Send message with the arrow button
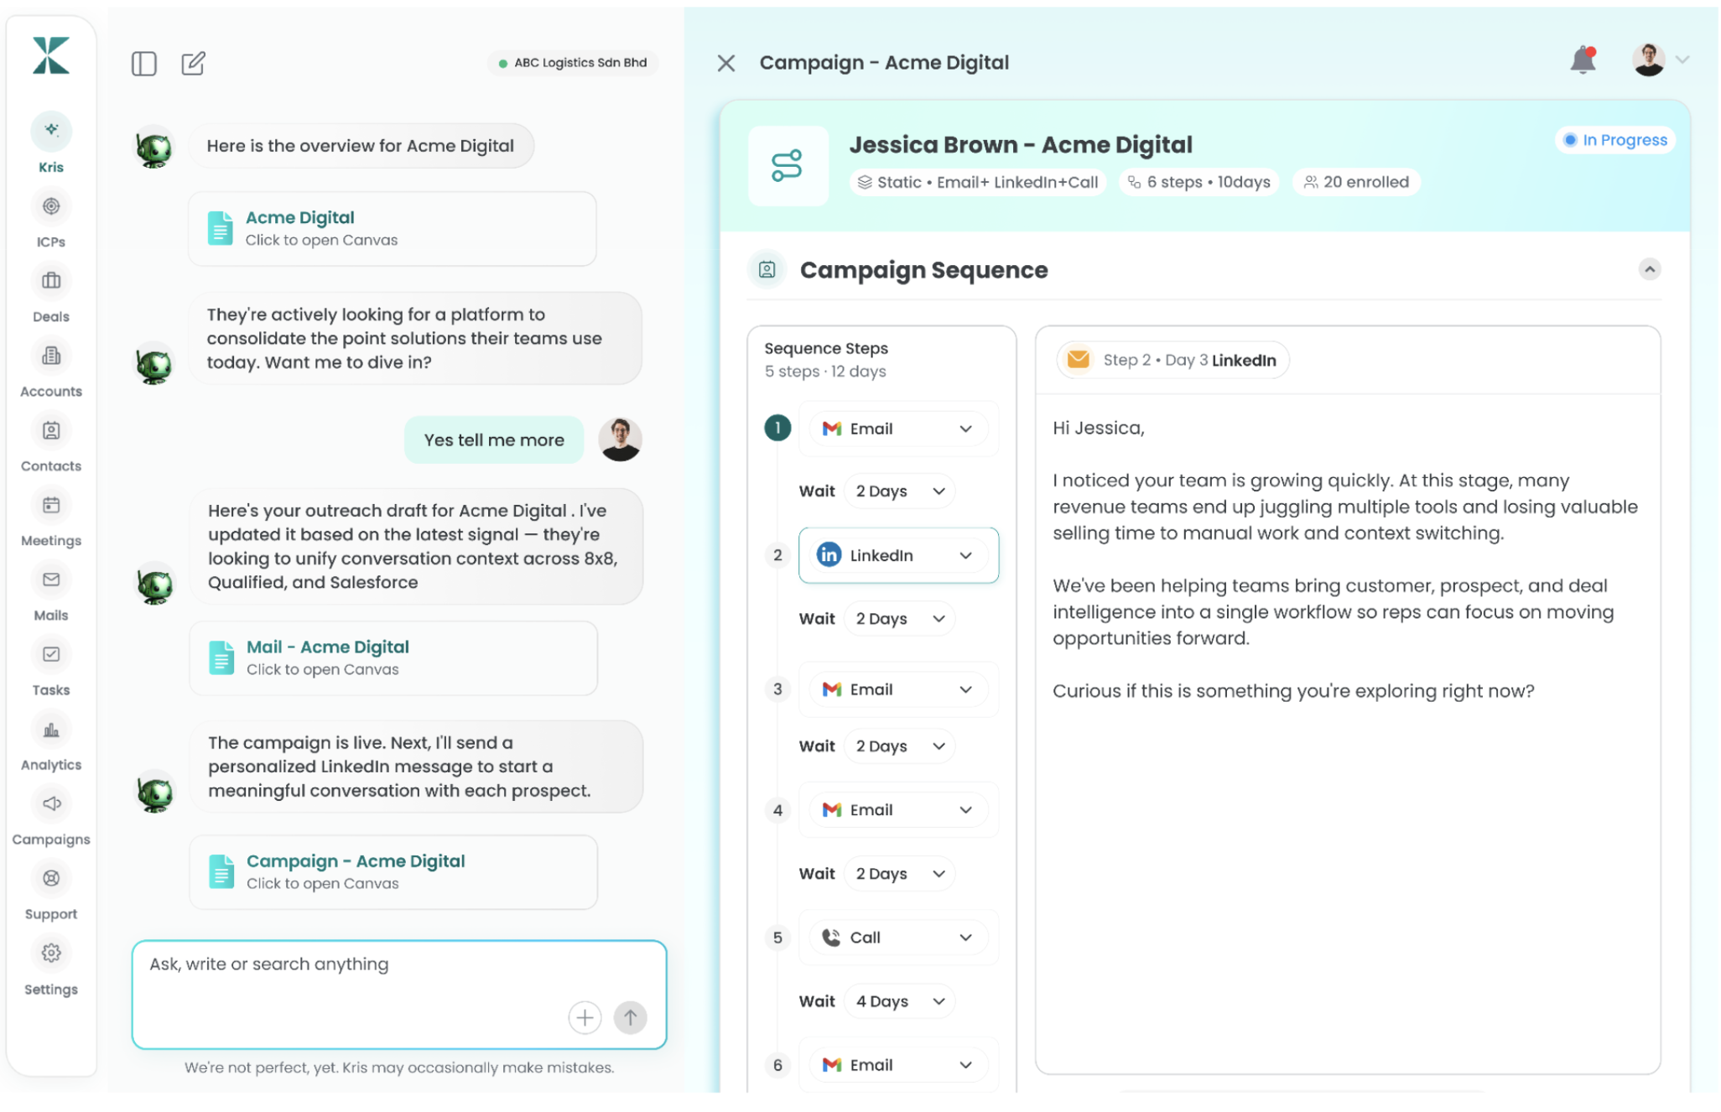1721x1112 pixels. coord(630,1017)
